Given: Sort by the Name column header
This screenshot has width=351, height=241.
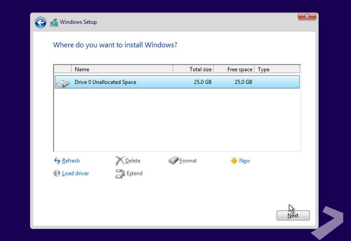Looking at the screenshot, I should click(122, 69).
